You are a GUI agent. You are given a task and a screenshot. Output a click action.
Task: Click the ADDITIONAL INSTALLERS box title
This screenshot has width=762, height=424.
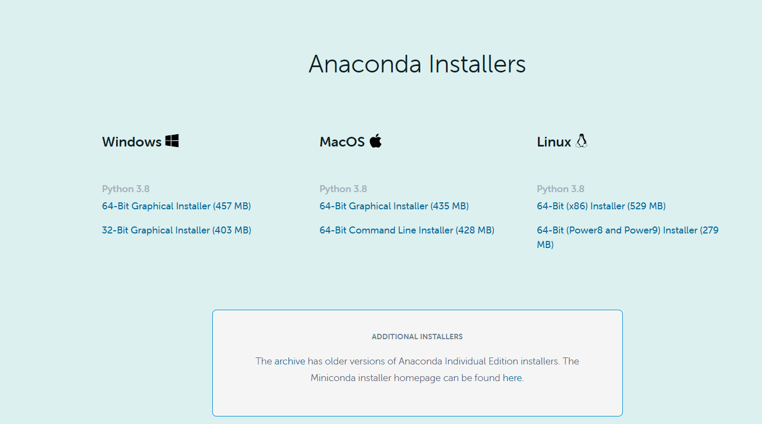coord(417,337)
